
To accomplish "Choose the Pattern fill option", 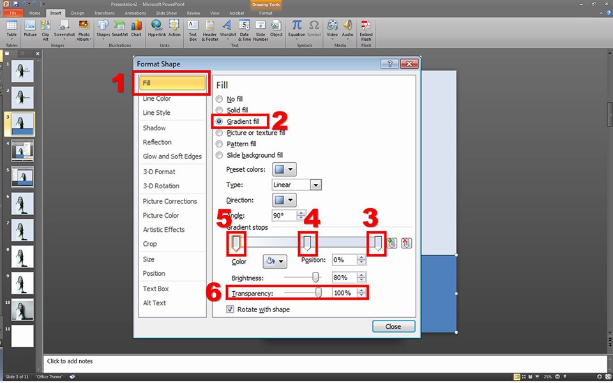I will (220, 144).
